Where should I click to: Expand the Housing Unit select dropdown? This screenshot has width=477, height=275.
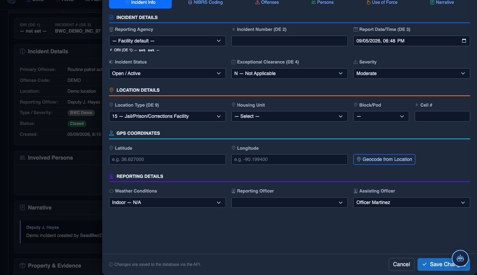coord(290,116)
